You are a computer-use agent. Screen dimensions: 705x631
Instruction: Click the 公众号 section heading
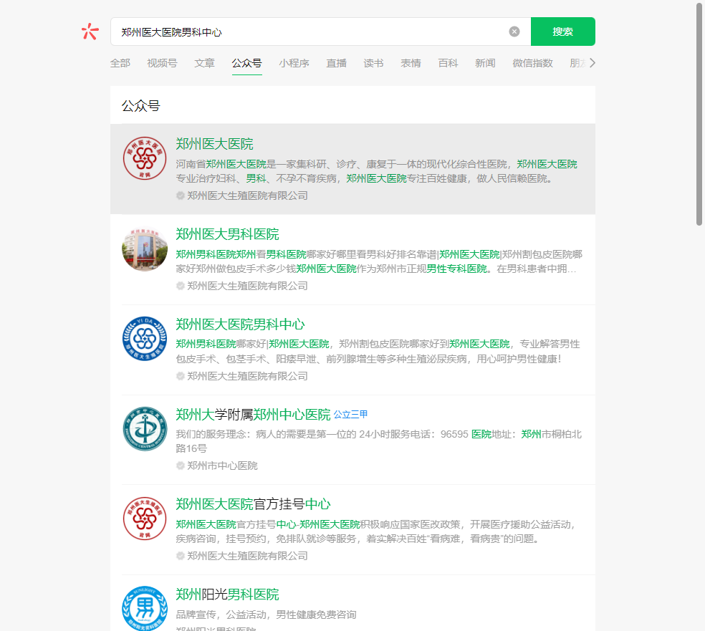coord(140,106)
